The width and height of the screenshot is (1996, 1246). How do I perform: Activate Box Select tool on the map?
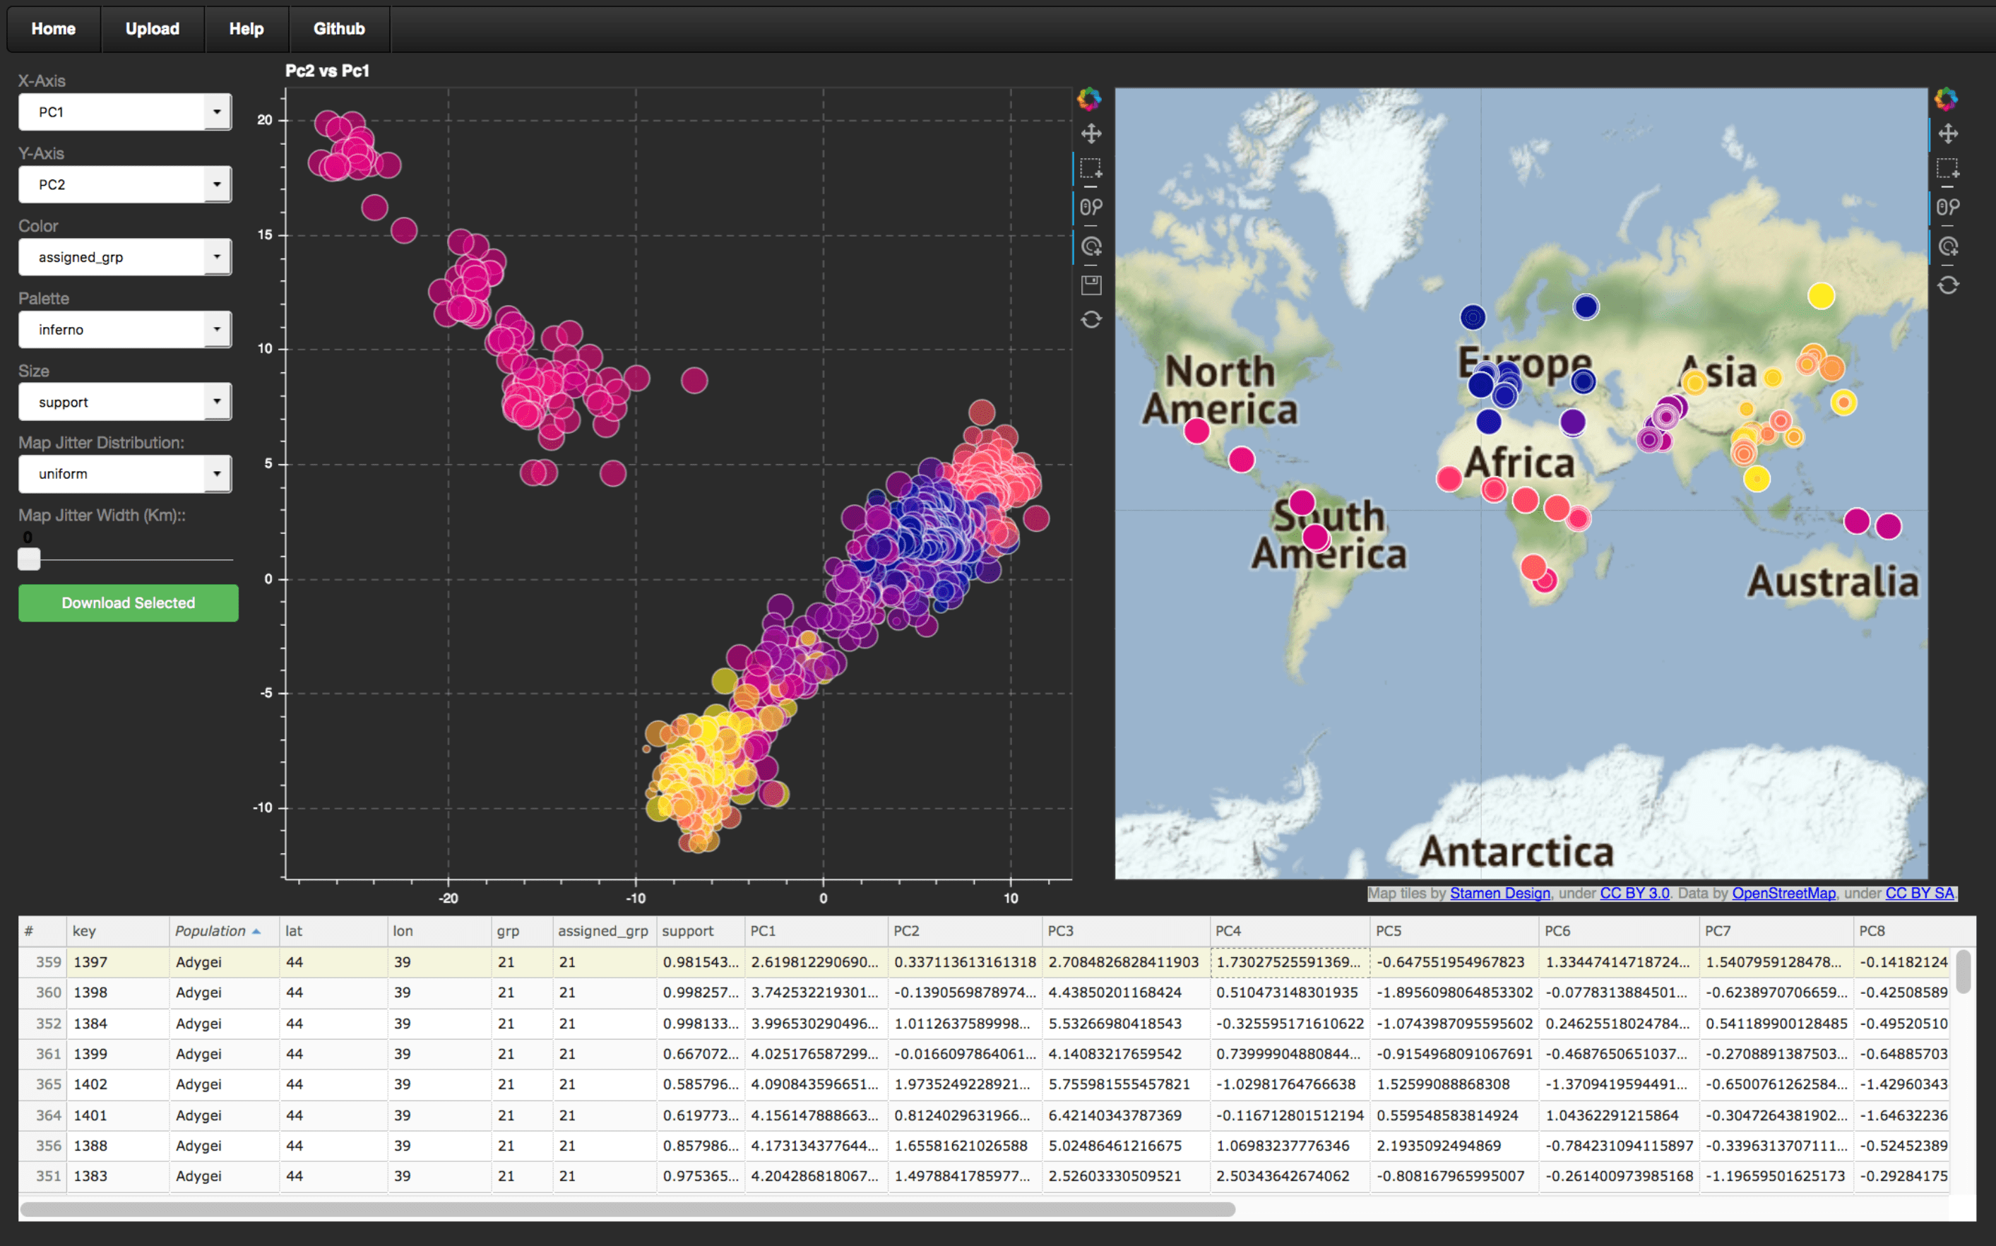(1947, 168)
